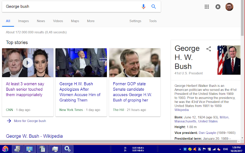
Task: Open the Google apps grid
Action: tap(207, 7)
